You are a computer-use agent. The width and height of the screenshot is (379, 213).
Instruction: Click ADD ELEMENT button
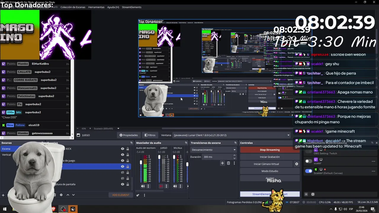click(121, 195)
